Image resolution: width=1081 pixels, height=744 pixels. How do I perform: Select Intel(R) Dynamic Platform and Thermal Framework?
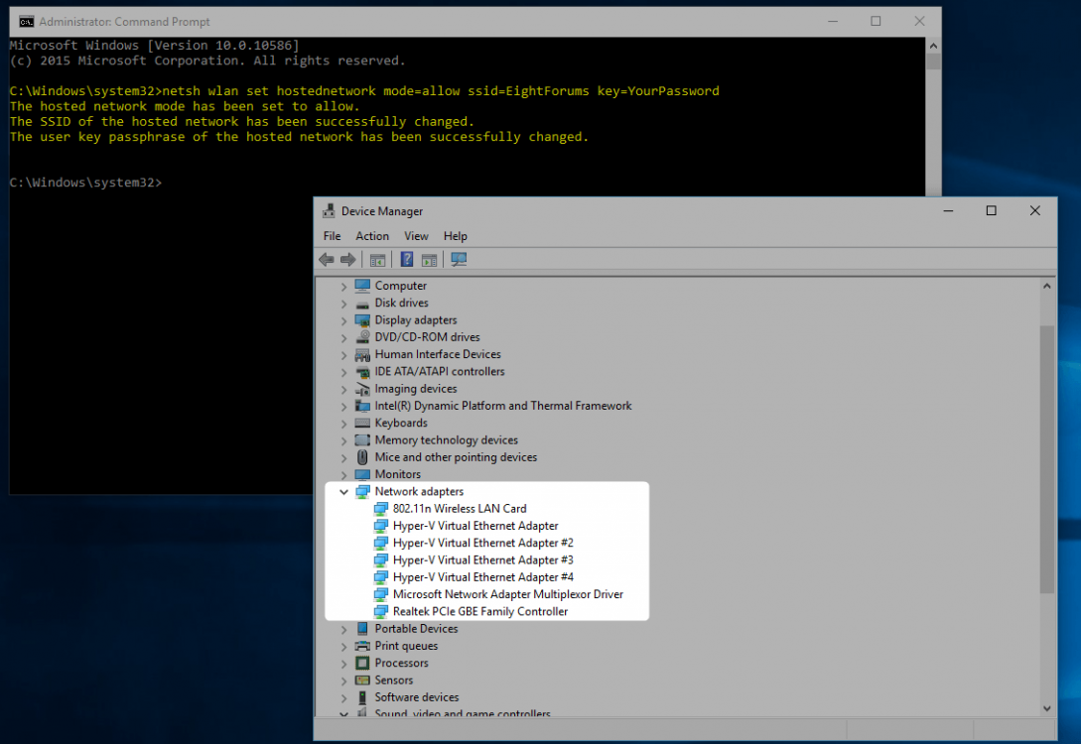[x=502, y=406]
